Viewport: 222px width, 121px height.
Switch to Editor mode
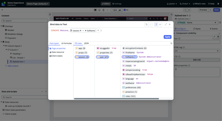point(106,4)
